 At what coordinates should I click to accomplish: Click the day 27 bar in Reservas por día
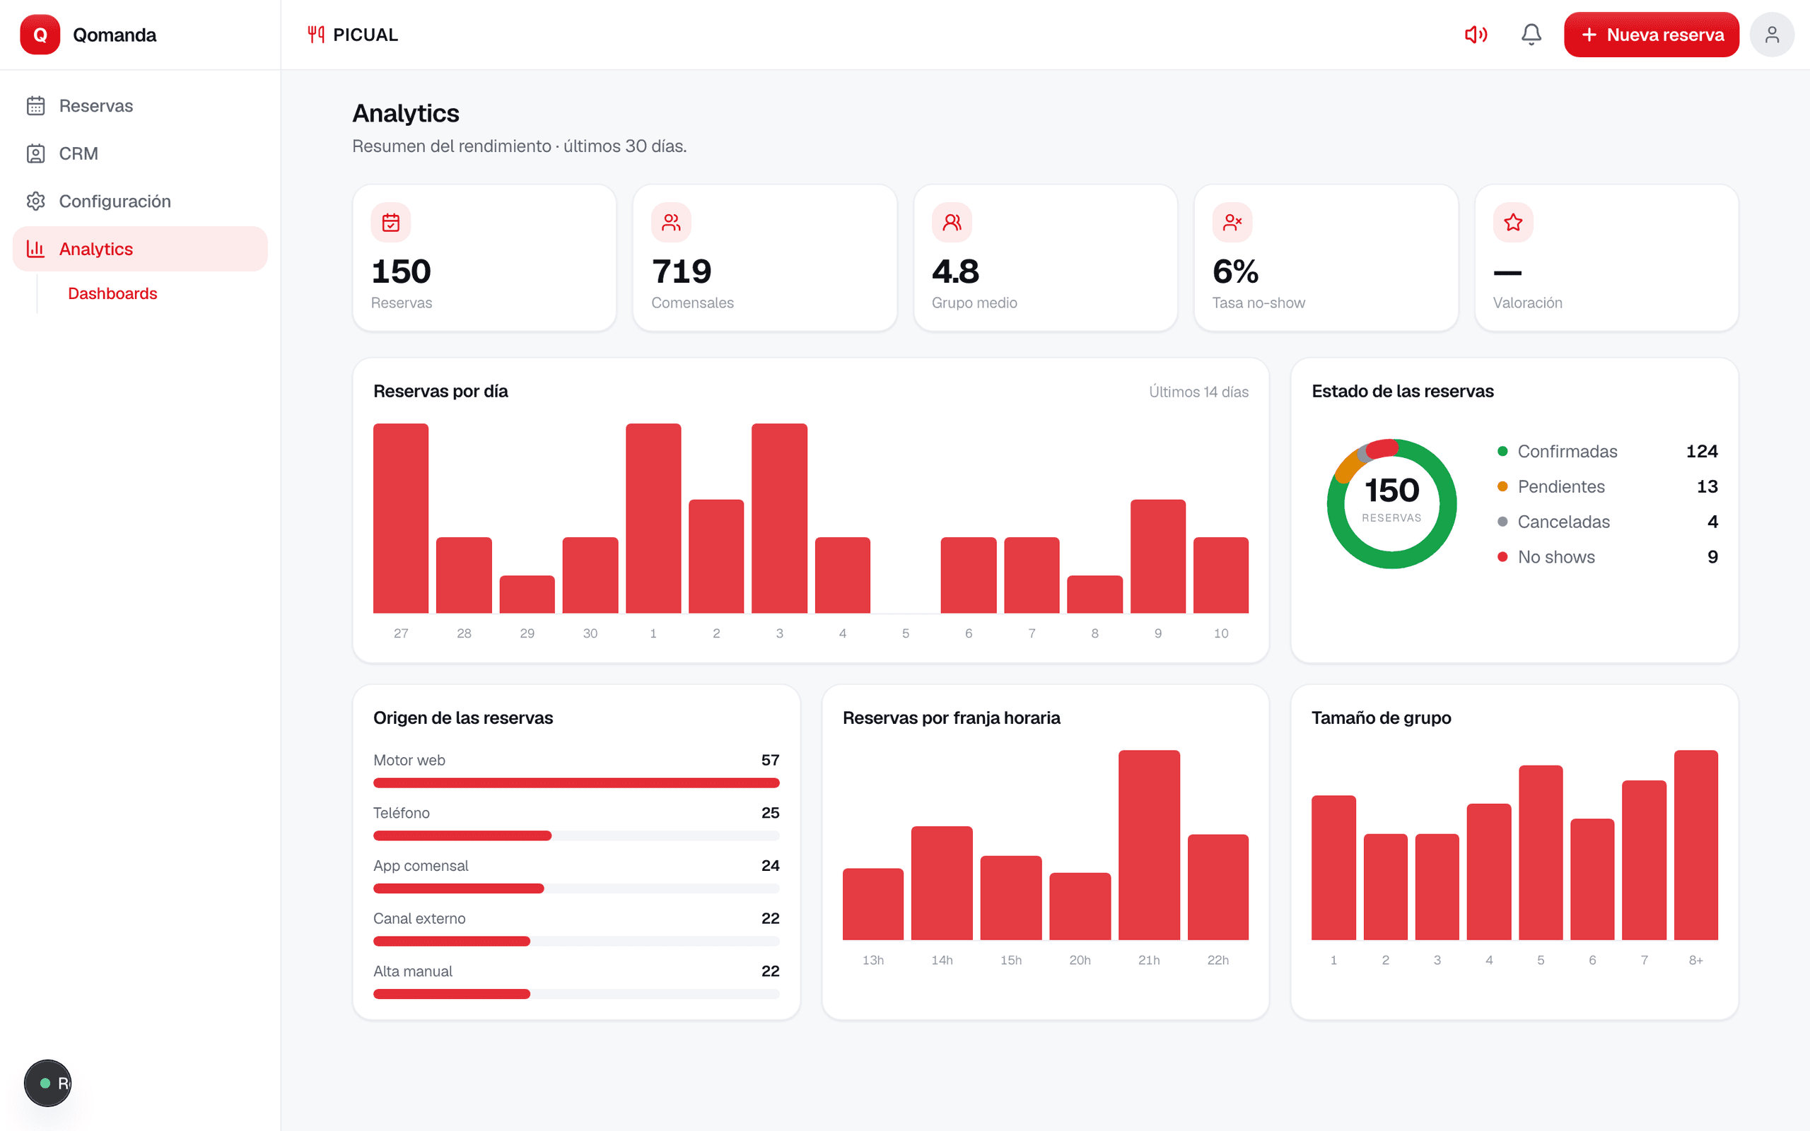pyautogui.click(x=401, y=518)
